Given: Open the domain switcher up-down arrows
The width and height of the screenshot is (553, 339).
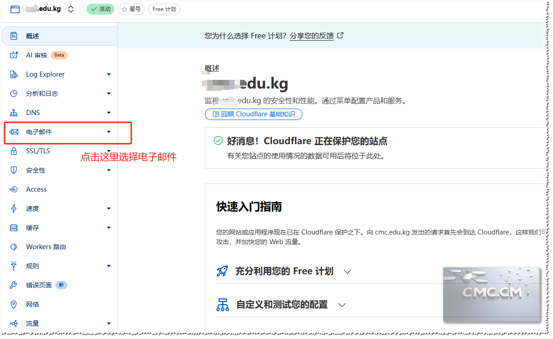Looking at the screenshot, I should click(x=70, y=9).
